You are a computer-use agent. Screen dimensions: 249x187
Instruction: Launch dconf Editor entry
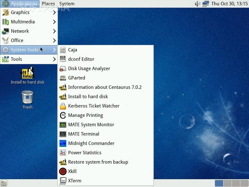click(x=106, y=59)
